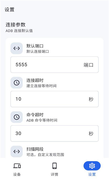
Task: Click the 设置 page title
Action: [9, 10]
